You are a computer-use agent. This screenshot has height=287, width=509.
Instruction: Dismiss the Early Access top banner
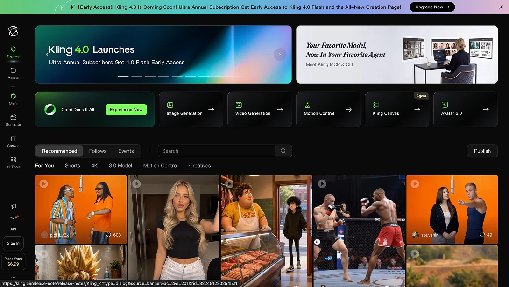click(x=500, y=7)
